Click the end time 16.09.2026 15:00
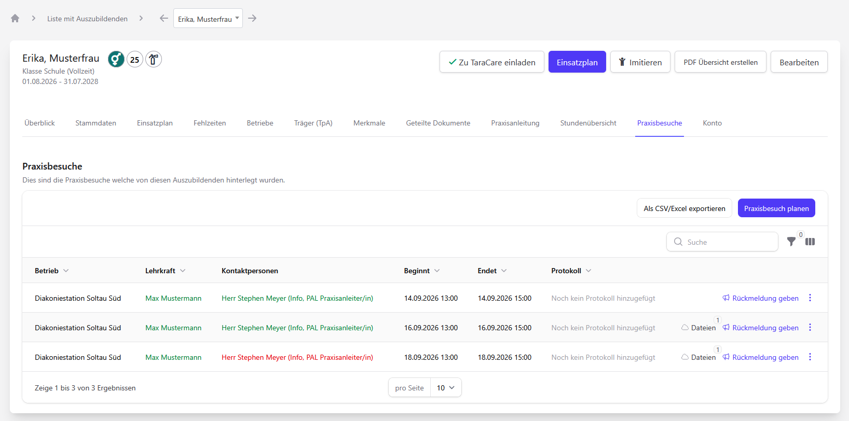This screenshot has width=849, height=421. (504, 328)
